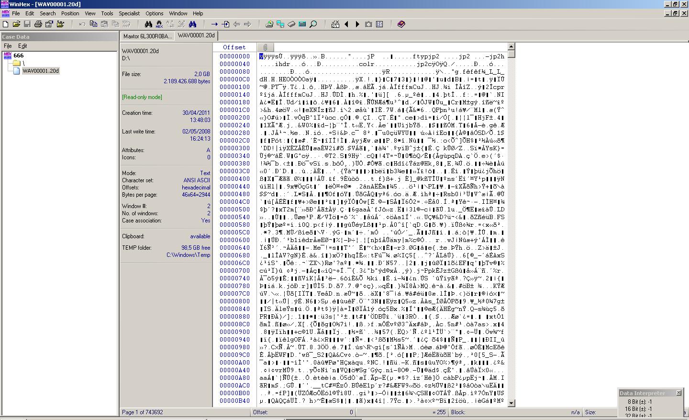Click offset row 00000100

[235, 87]
